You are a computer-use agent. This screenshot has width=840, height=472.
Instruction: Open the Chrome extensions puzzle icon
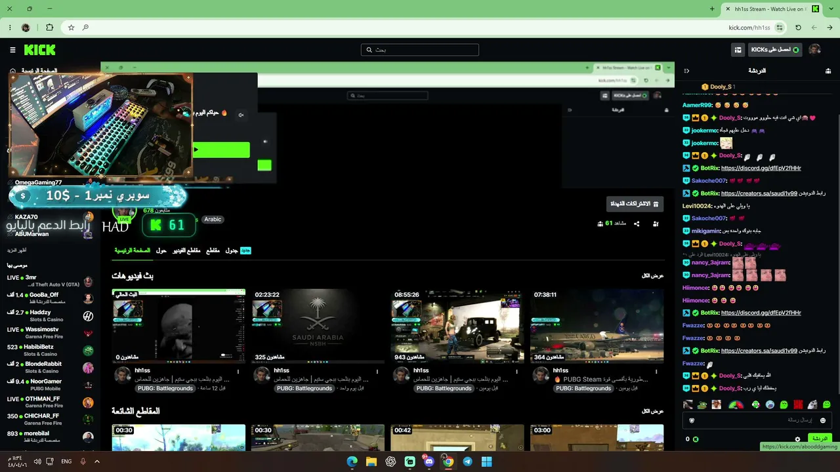49,28
